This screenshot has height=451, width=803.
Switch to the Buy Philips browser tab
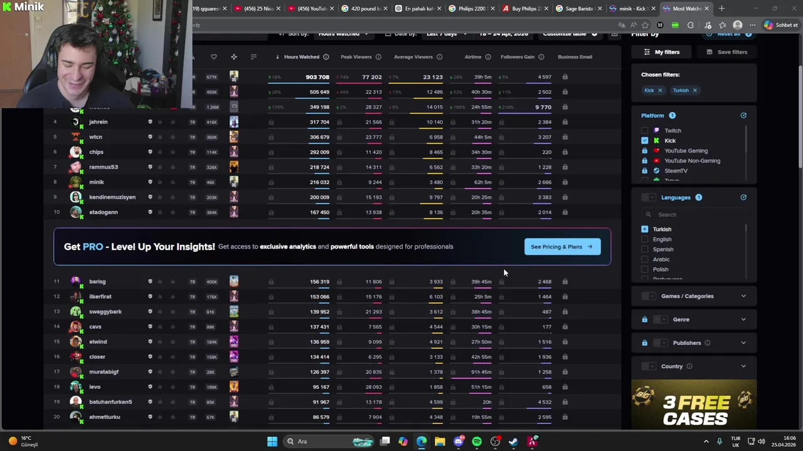coord(526,9)
